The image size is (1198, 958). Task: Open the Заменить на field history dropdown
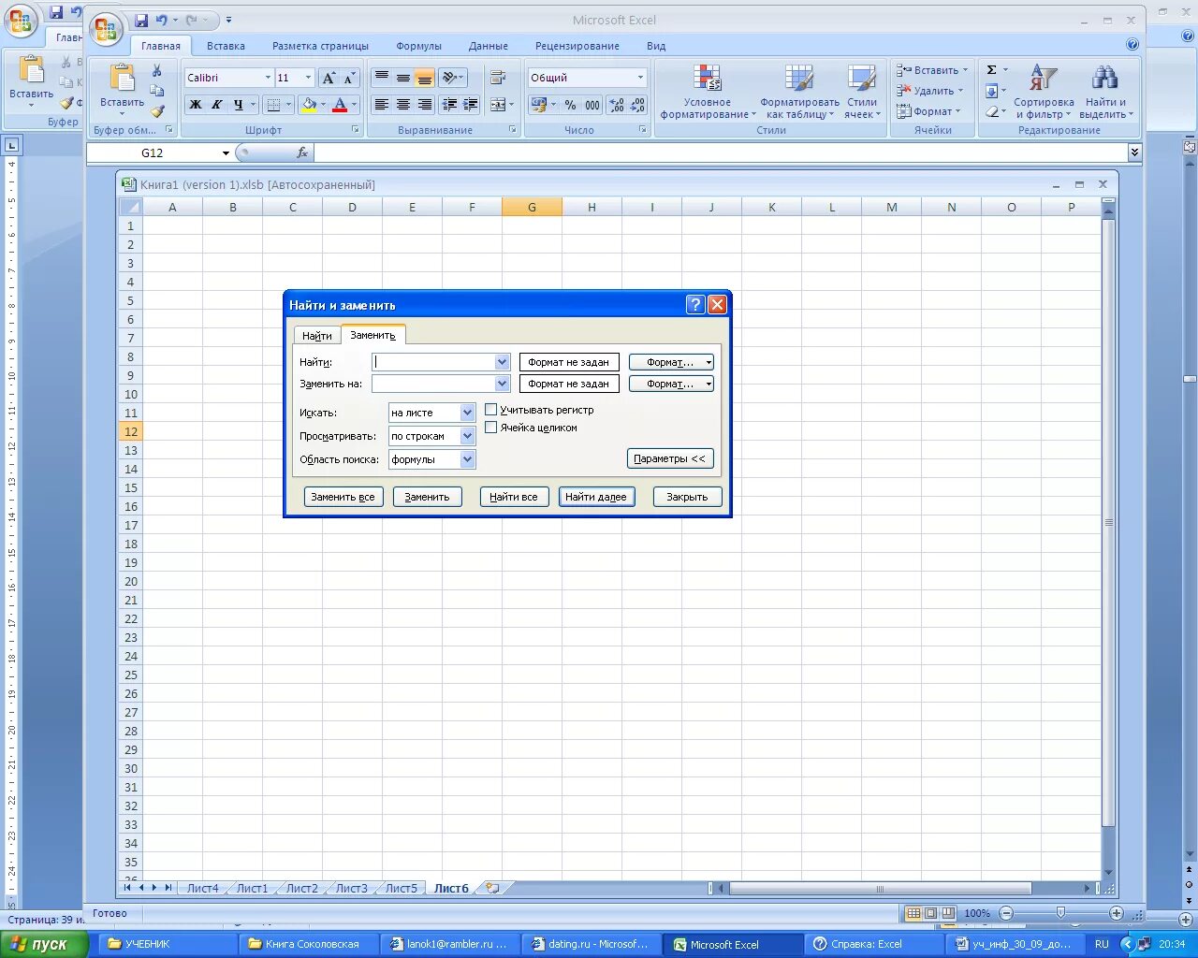tap(502, 384)
